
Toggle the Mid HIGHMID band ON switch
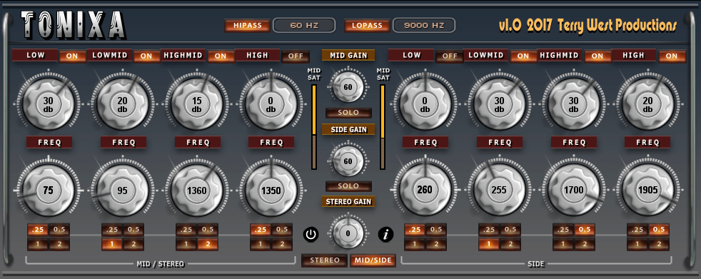(221, 56)
